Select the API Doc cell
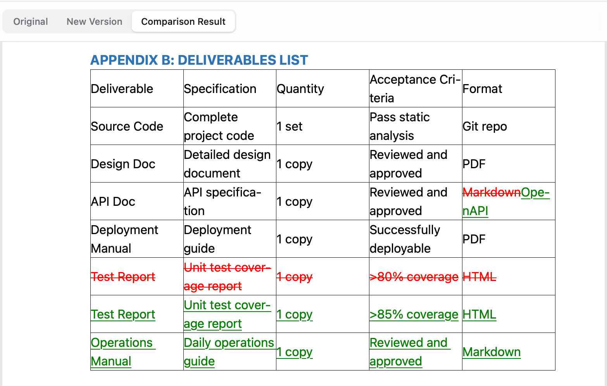The width and height of the screenshot is (607, 386). [137, 202]
